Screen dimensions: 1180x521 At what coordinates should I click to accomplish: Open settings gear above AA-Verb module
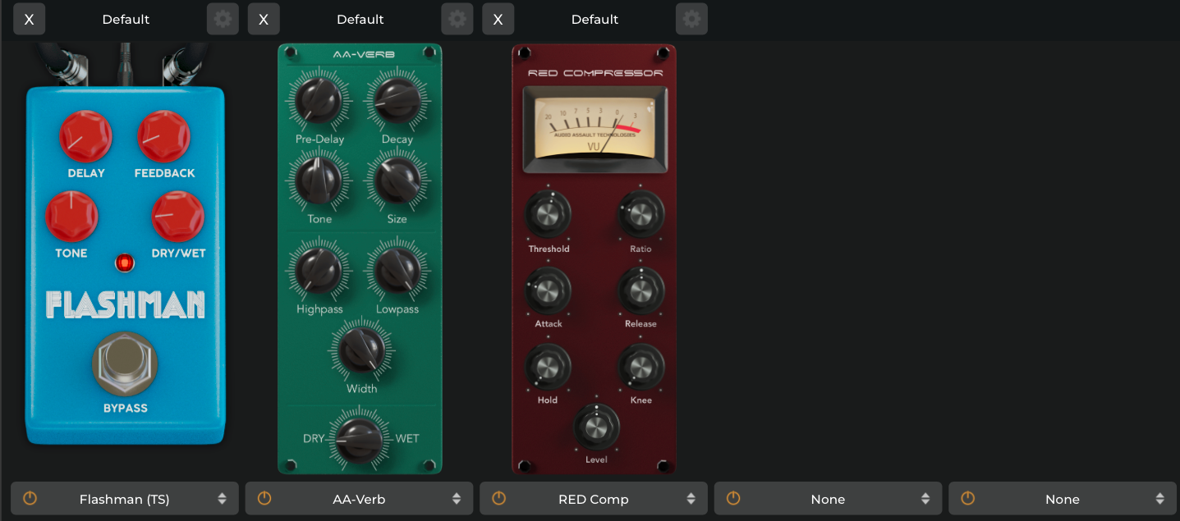click(x=457, y=19)
